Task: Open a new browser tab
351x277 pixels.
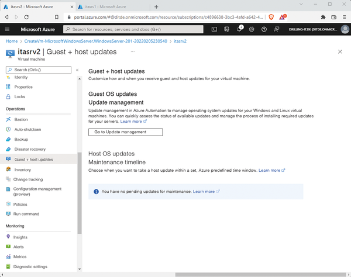Action: tap(156, 7)
